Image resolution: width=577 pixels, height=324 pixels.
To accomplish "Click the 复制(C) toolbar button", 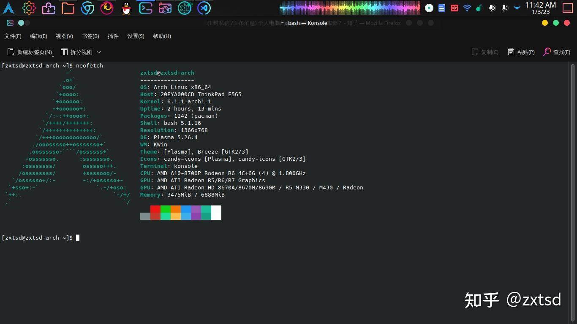I will click(x=485, y=52).
